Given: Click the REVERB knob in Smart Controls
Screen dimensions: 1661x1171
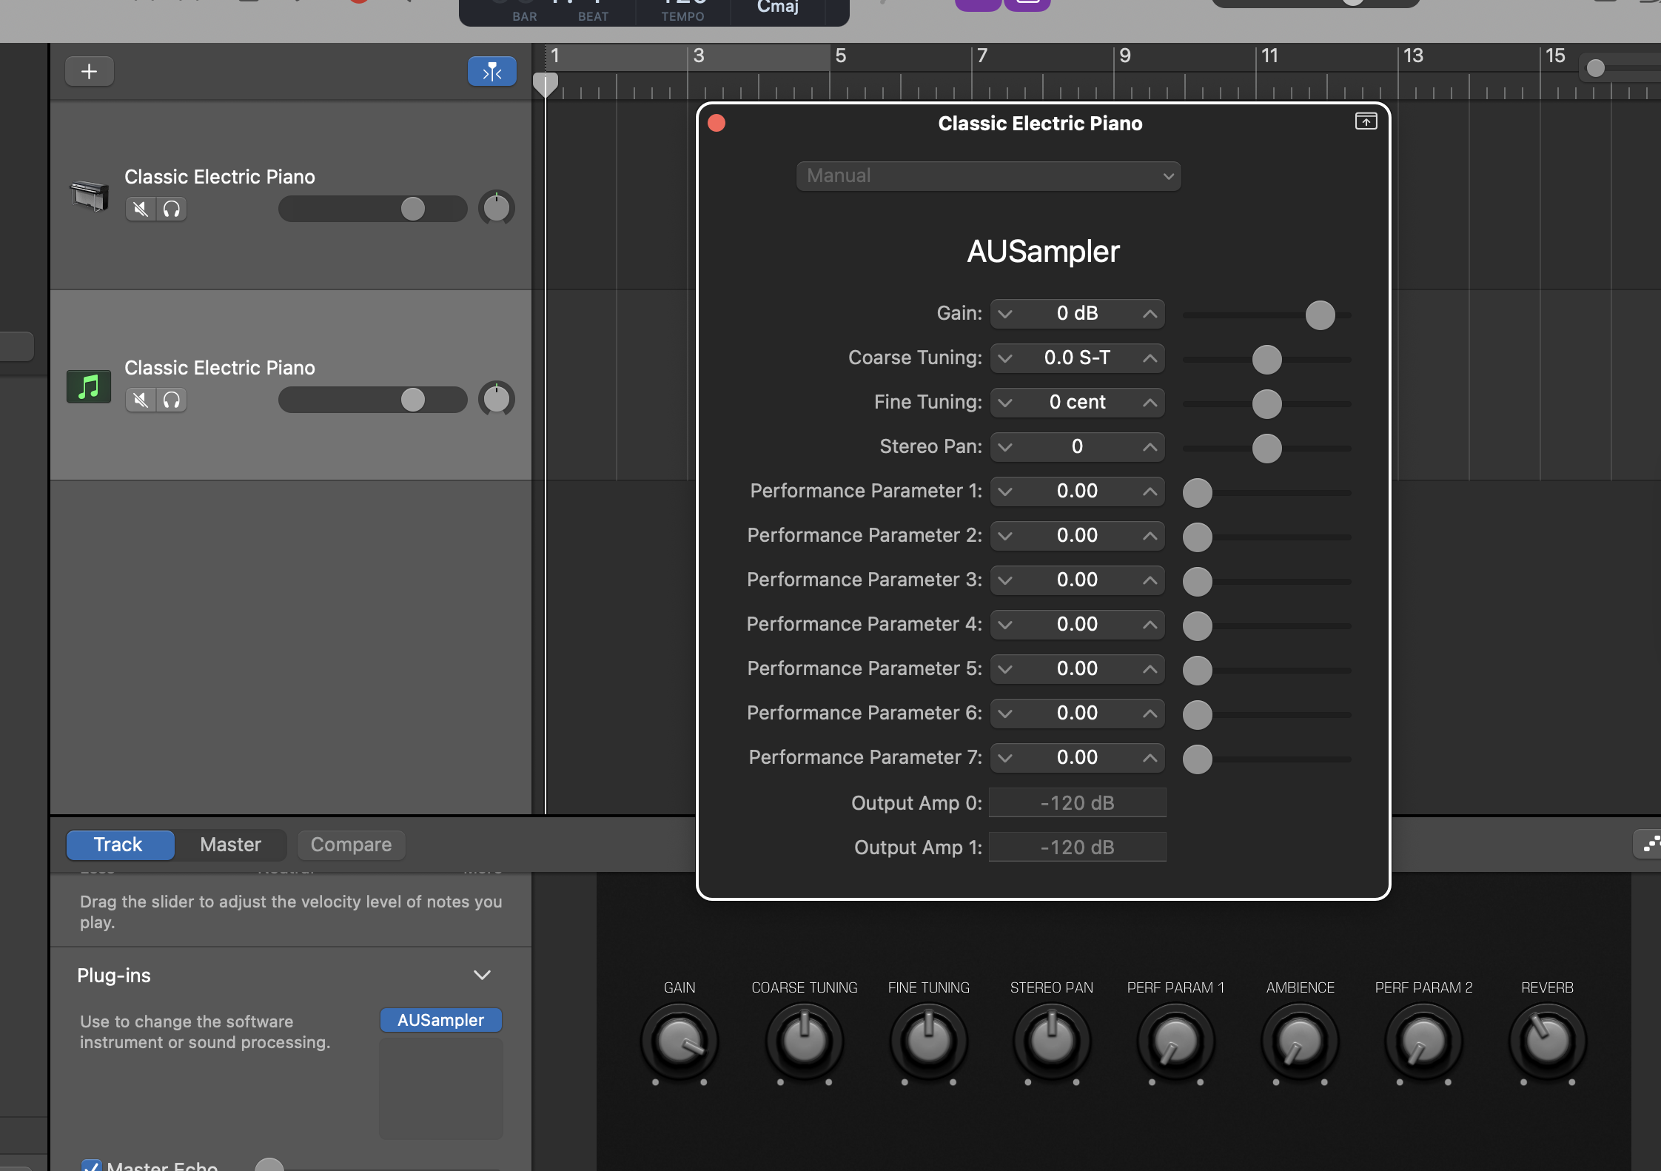Looking at the screenshot, I should pyautogui.click(x=1547, y=1041).
